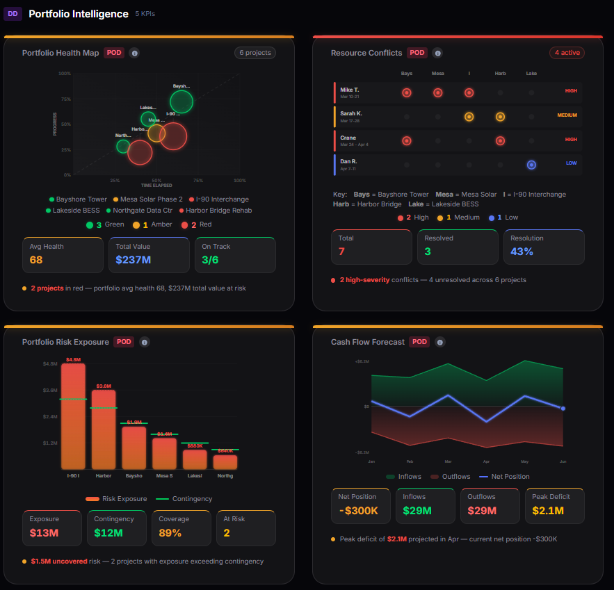The image size is (614, 590).
Task: Toggle I-90 Interchange legend entry
Action: click(x=219, y=199)
